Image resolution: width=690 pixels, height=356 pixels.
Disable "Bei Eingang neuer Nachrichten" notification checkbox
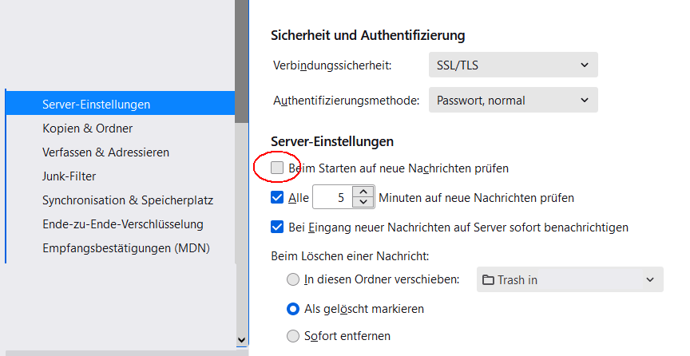[277, 227]
